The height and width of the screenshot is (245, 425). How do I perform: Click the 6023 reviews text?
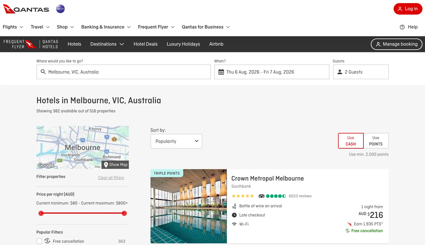click(x=300, y=196)
